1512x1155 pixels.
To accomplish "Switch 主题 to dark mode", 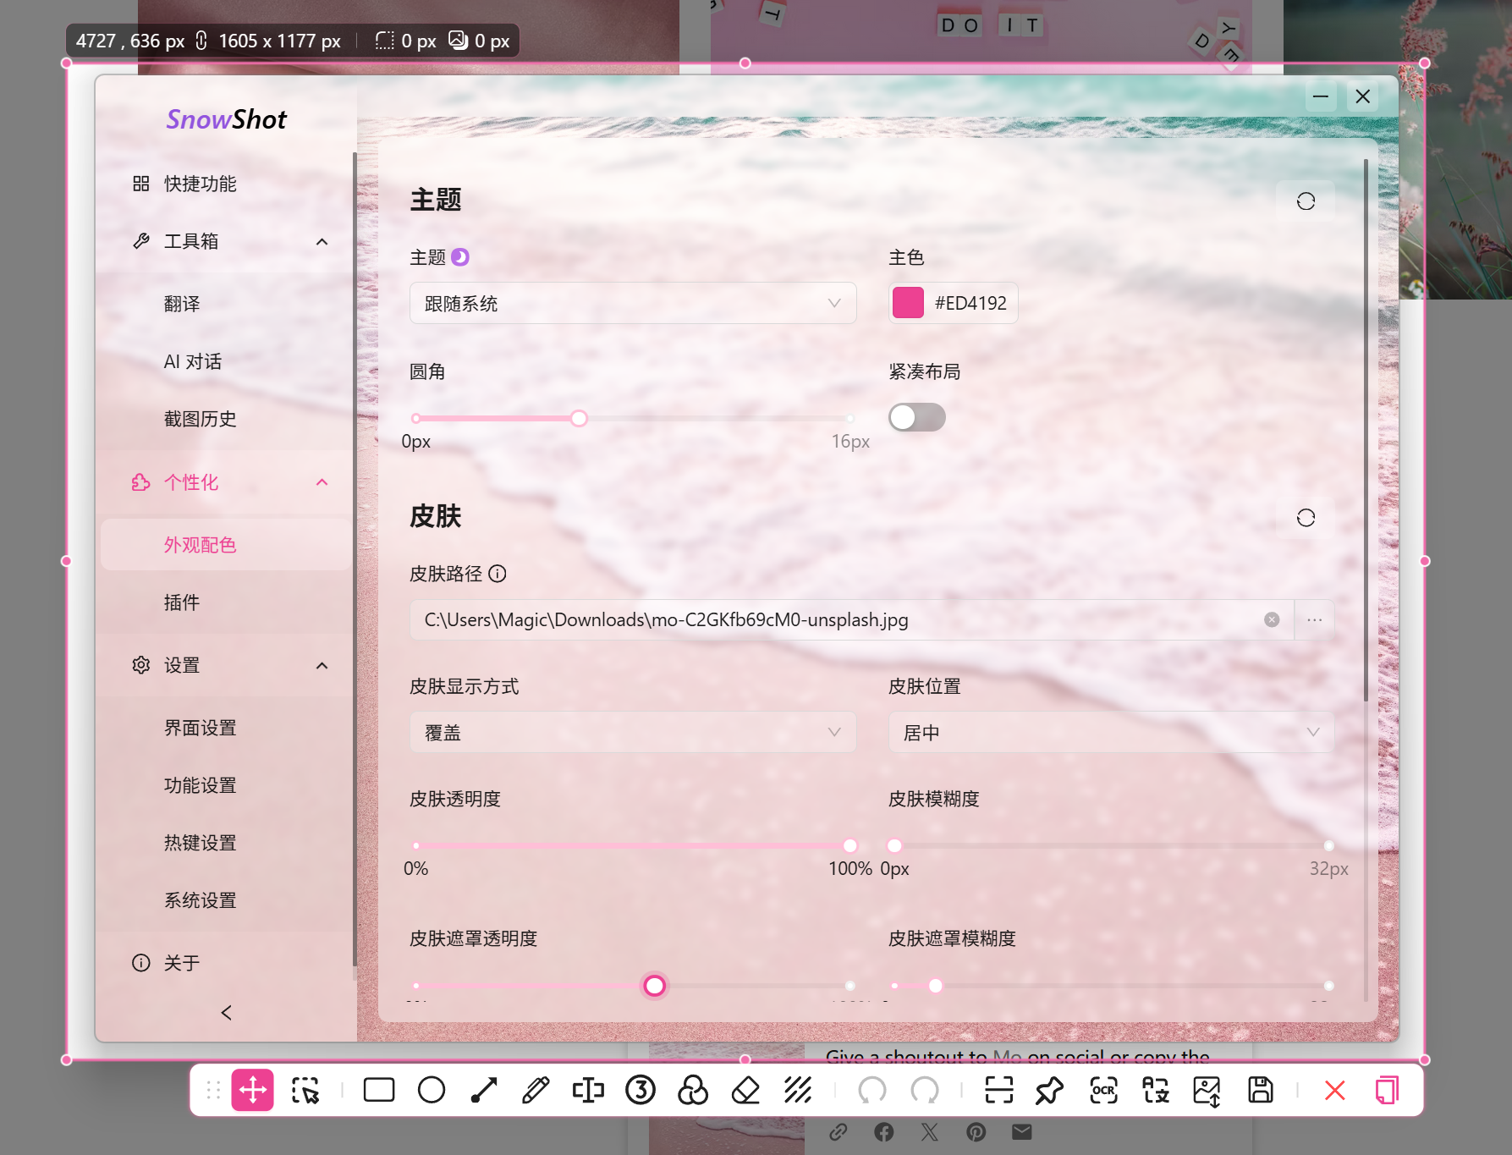I will click(460, 256).
